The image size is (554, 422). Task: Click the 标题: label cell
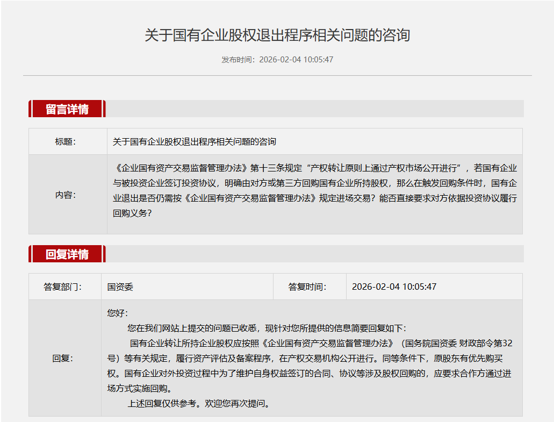pos(66,142)
